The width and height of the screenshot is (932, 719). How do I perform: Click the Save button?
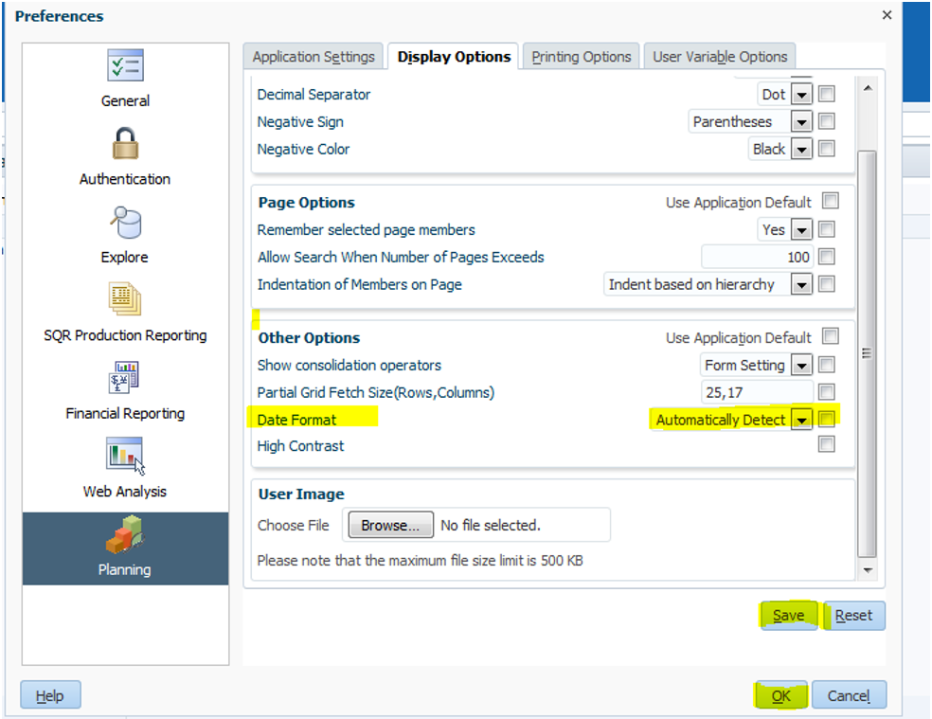click(788, 616)
